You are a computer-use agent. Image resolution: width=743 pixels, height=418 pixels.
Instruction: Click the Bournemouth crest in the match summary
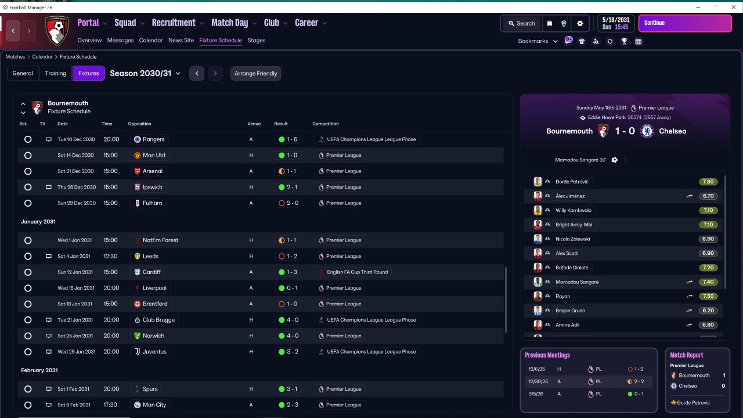click(603, 131)
